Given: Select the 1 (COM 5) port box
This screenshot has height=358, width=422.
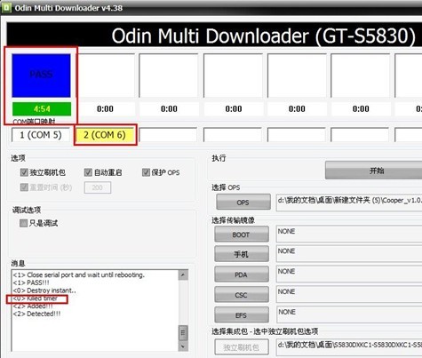Looking at the screenshot, I should point(41,135).
